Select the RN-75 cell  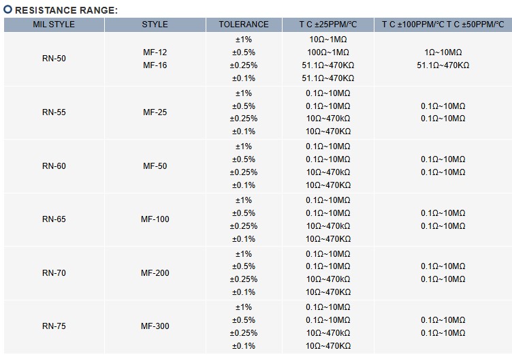54,326
